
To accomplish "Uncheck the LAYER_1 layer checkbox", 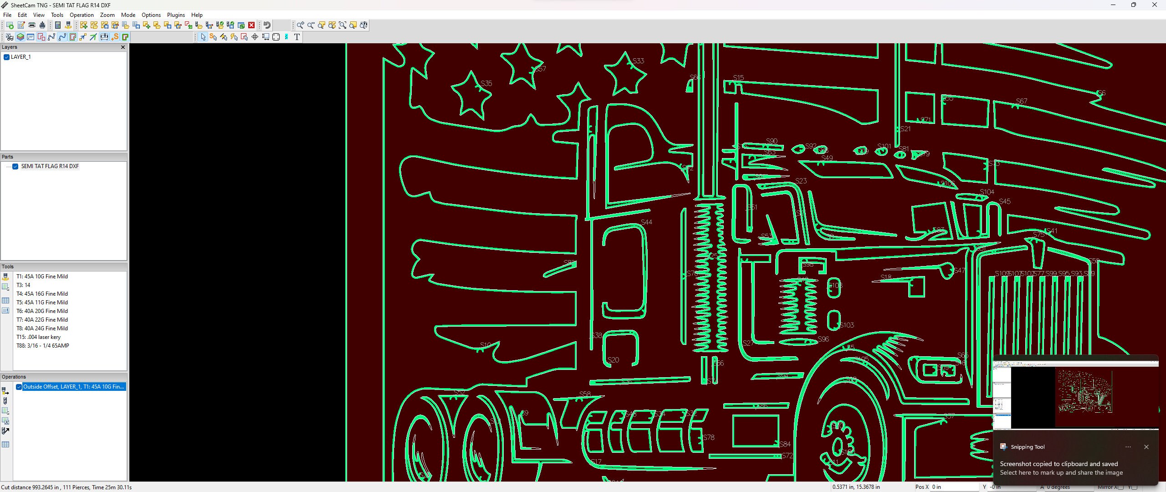I will coord(6,57).
